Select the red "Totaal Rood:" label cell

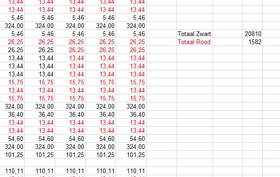(194, 42)
